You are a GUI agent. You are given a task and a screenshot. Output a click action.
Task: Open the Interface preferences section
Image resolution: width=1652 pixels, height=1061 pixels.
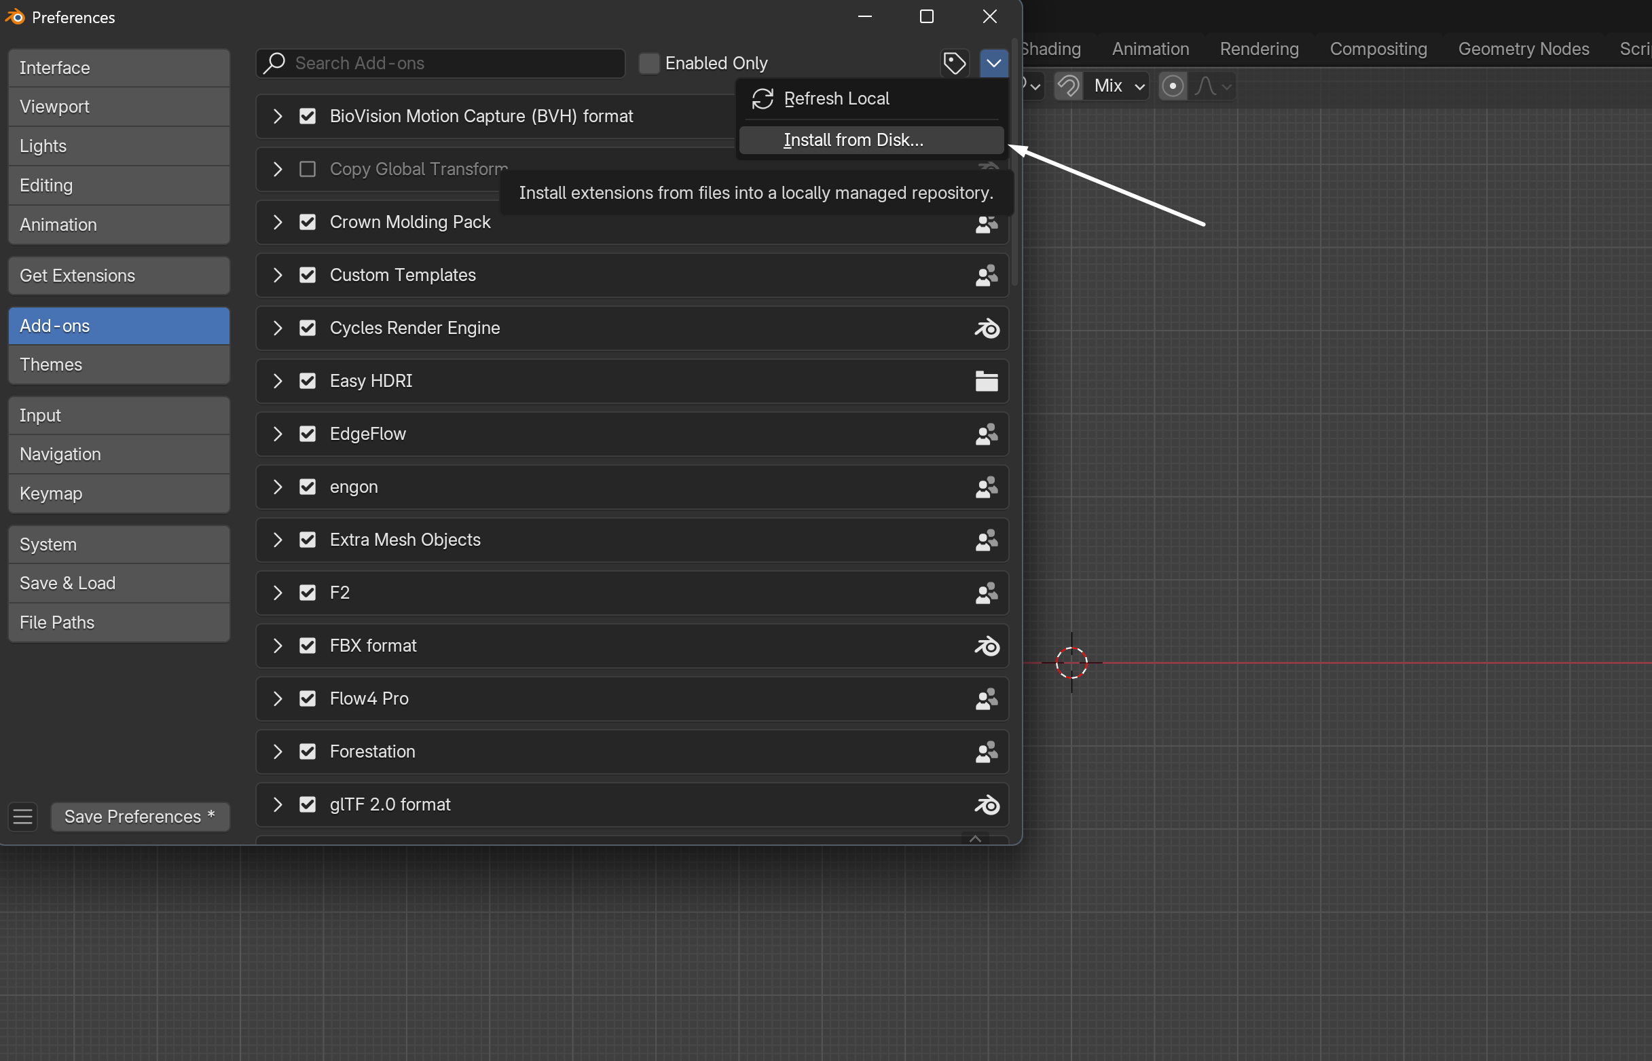pos(120,68)
